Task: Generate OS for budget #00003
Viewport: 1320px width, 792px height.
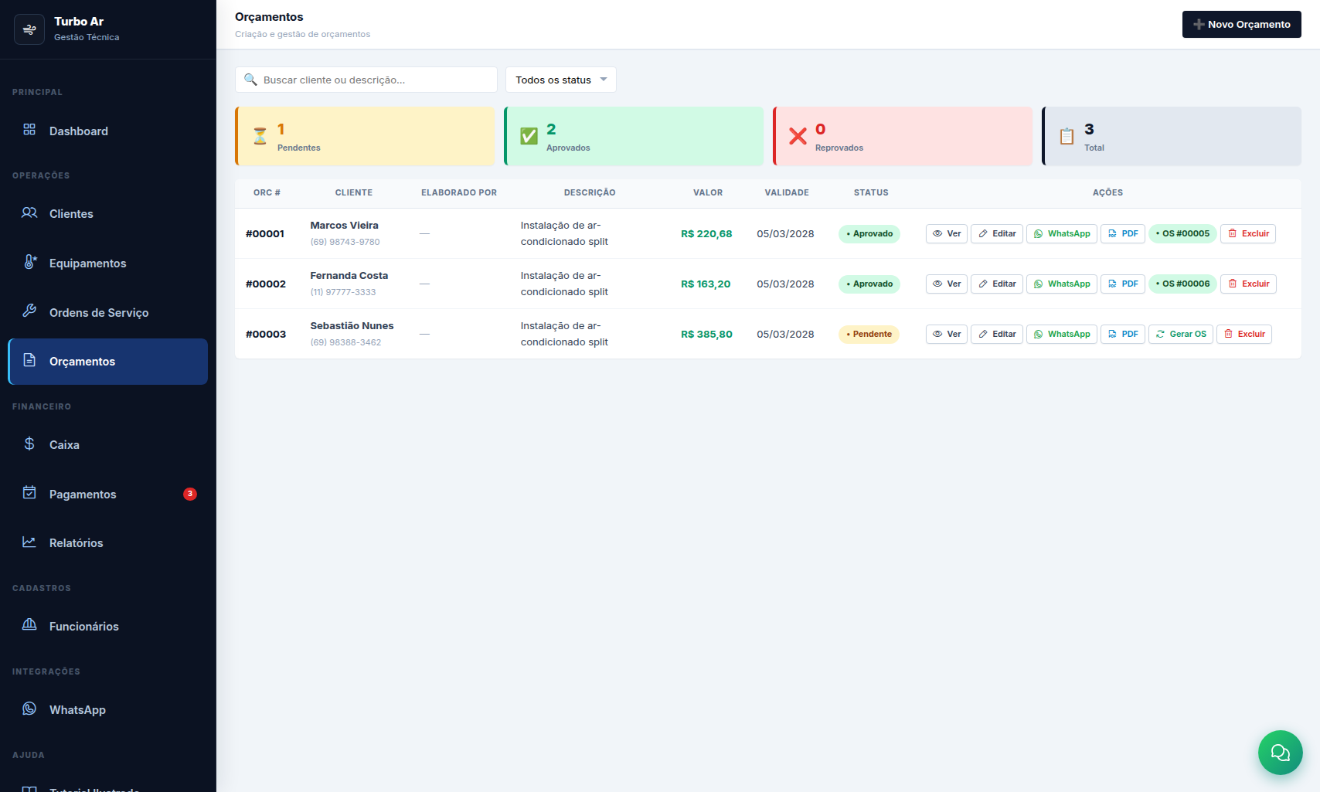Action: click(x=1181, y=334)
